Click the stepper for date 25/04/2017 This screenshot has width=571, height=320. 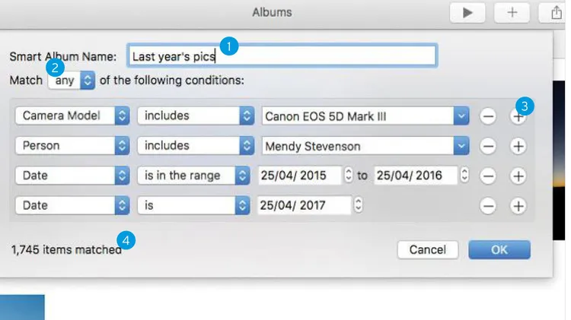(x=359, y=205)
